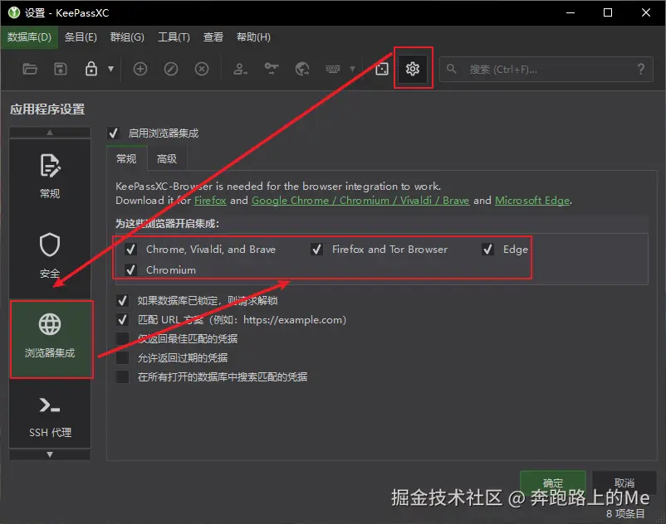Toggle 如果数据库已锁定，则请求解锁 checkbox
This screenshot has height=524, width=666.
[122, 301]
